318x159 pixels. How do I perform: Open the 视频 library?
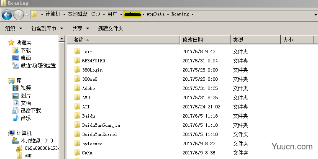point(26,88)
